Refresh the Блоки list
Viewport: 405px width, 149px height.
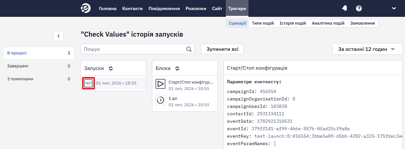pos(177,68)
